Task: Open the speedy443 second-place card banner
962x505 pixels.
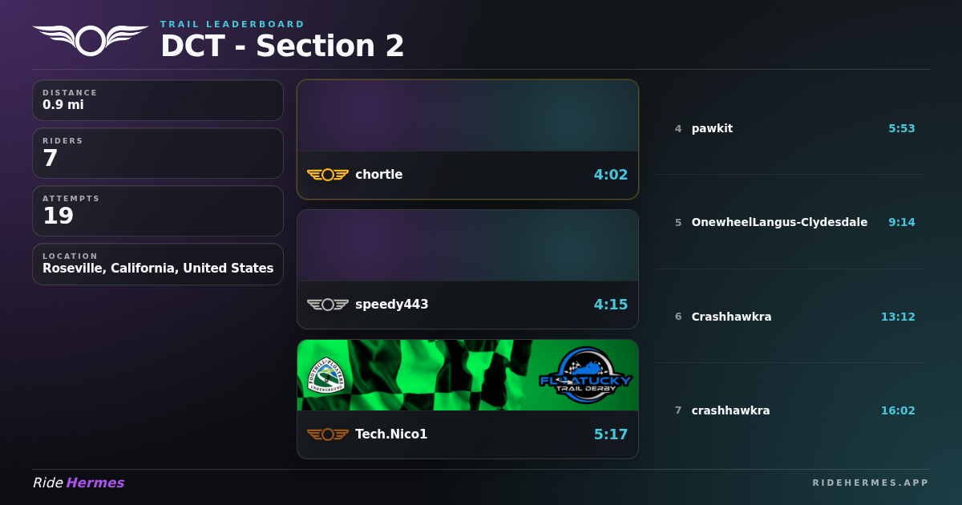Action: pos(467,245)
